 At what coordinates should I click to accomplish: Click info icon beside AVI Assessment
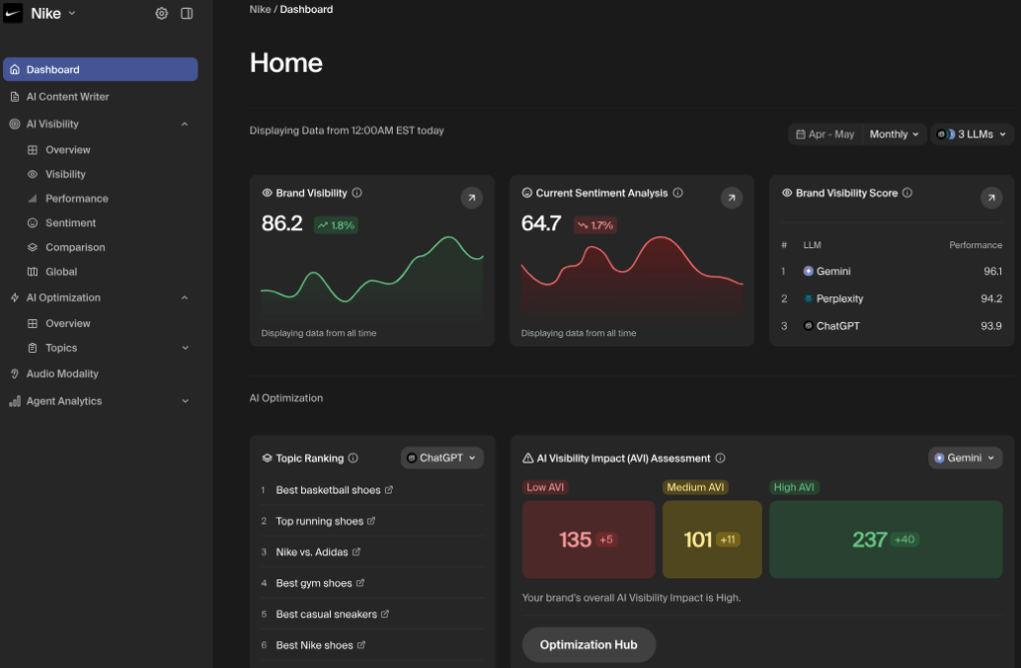(x=720, y=459)
